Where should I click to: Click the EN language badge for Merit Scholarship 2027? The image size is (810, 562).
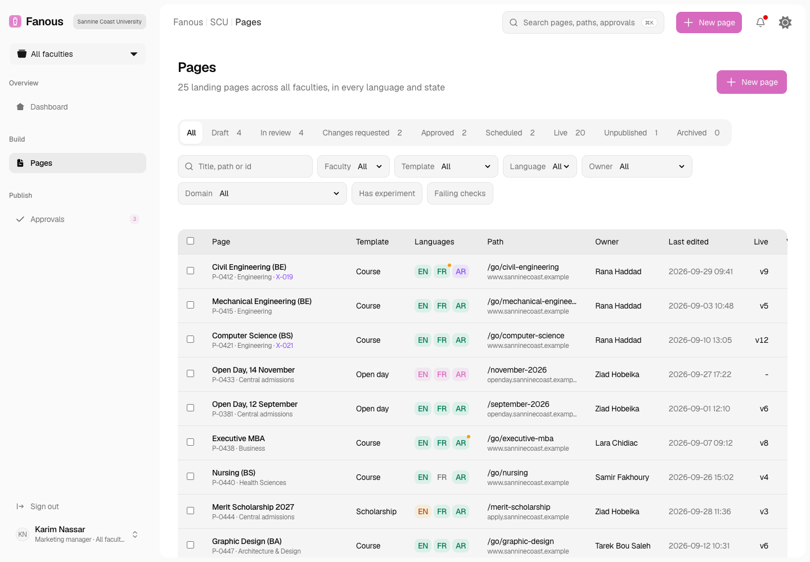click(423, 511)
